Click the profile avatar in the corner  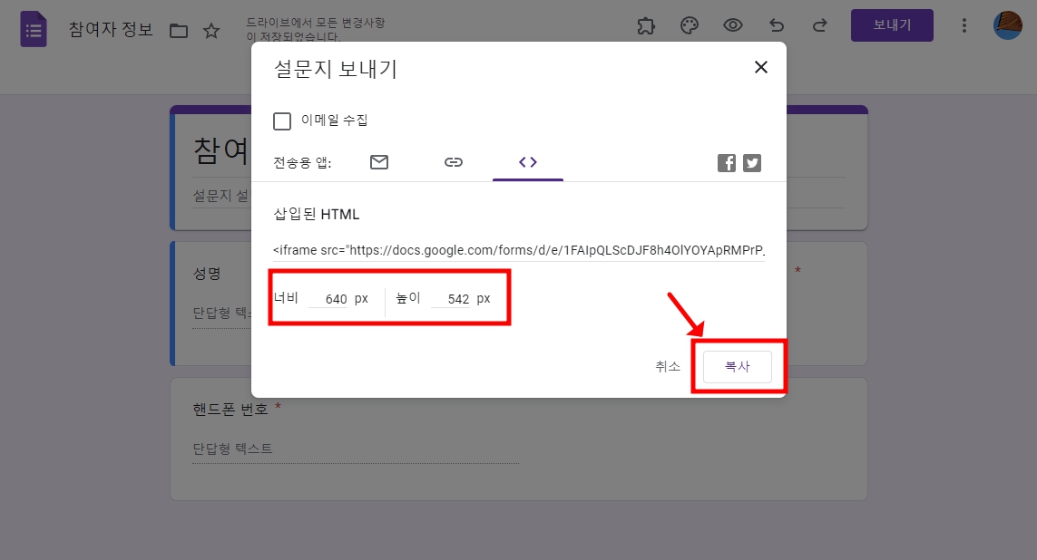(x=1007, y=25)
